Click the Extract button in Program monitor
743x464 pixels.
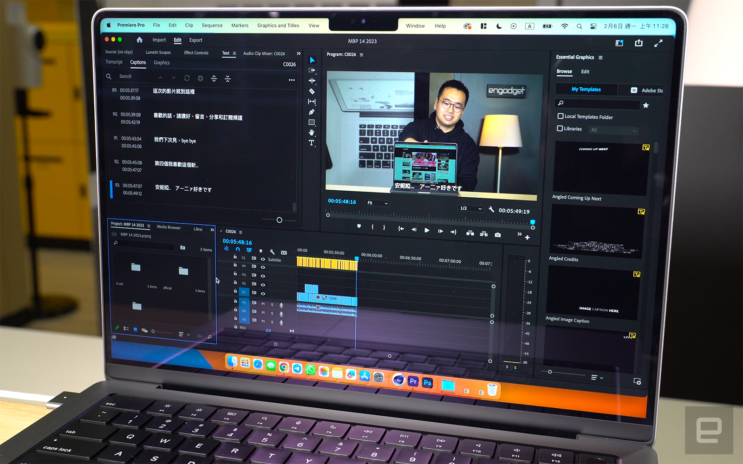pyautogui.click(x=484, y=234)
